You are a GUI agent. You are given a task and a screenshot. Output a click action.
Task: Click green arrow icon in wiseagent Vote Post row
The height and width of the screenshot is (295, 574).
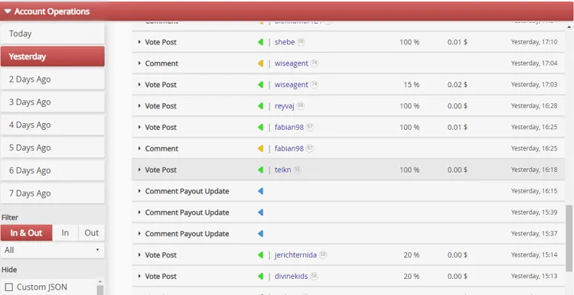point(261,84)
